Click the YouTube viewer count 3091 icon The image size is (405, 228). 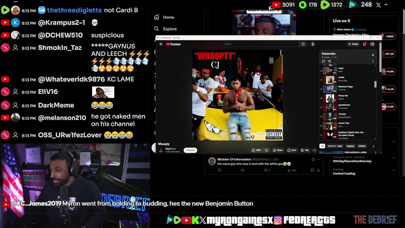tap(276, 5)
